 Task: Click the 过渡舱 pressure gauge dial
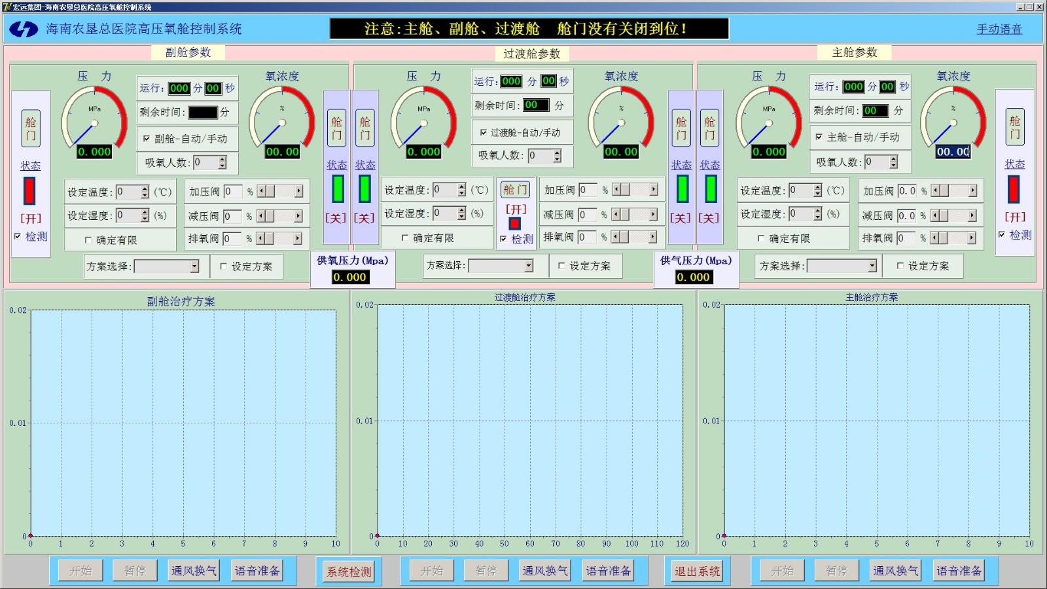coord(424,118)
